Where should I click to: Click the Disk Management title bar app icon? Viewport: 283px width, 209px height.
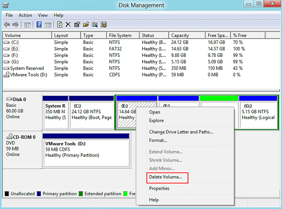(6, 5)
